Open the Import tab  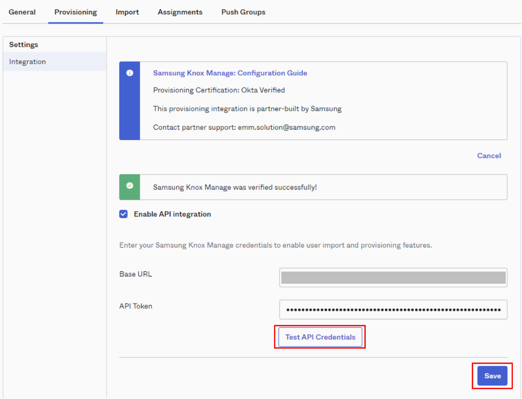[127, 12]
